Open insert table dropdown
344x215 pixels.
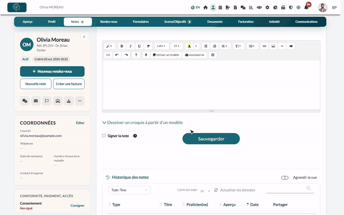coord(252,46)
